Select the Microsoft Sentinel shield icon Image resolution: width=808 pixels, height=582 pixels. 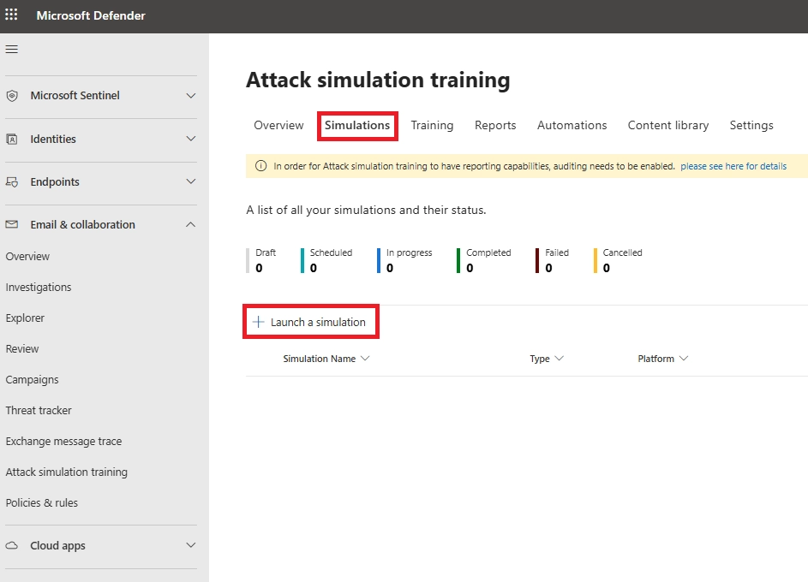[11, 96]
